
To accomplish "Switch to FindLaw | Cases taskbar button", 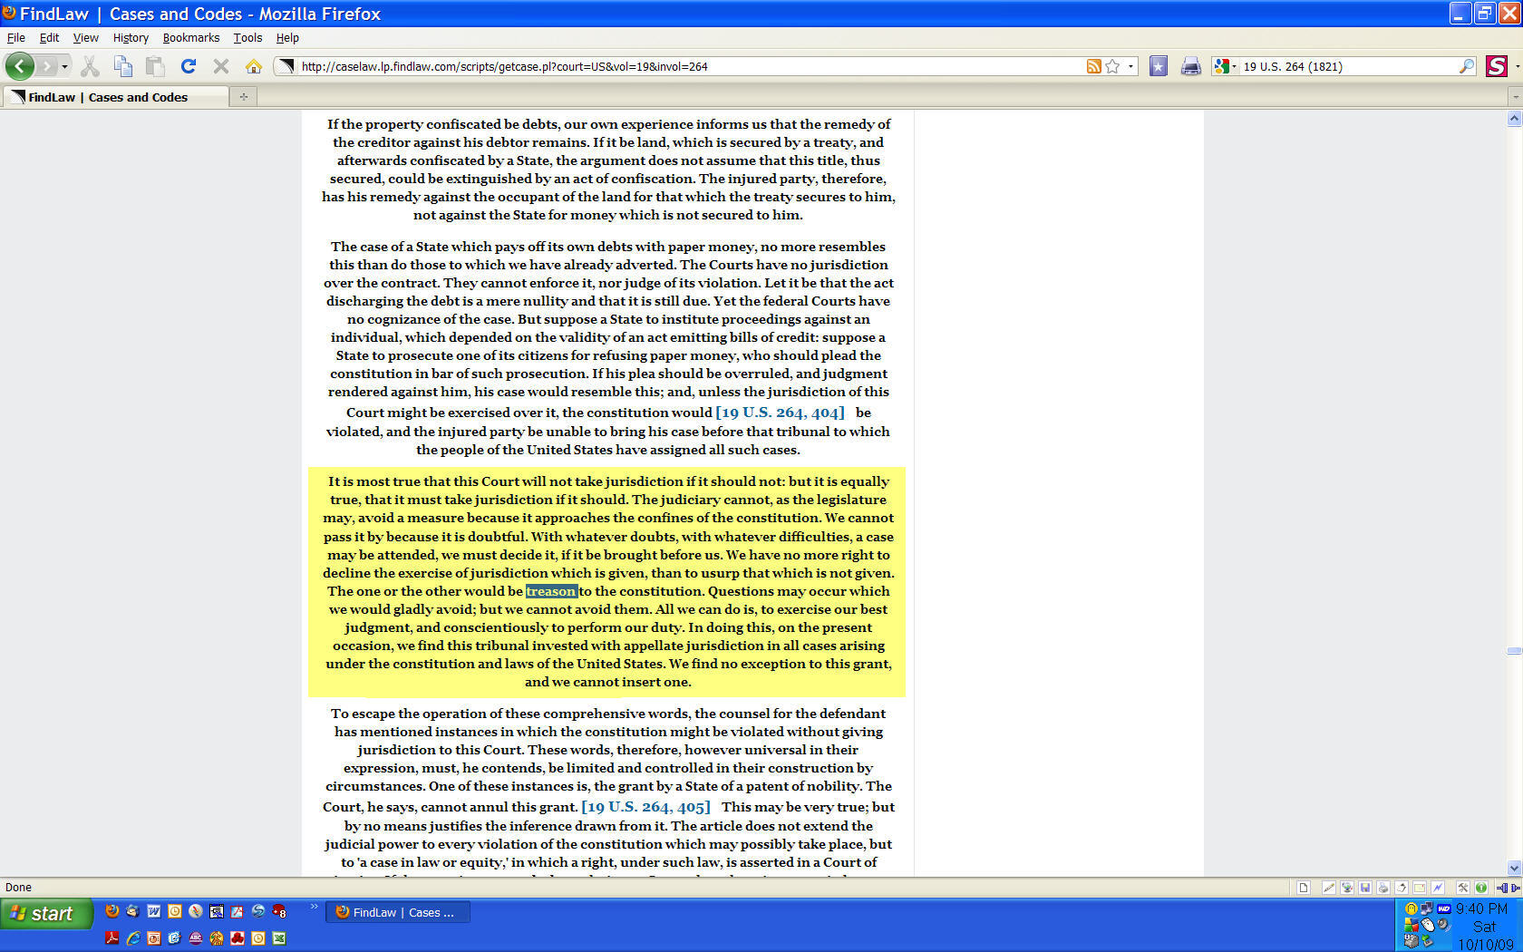I will click(398, 912).
